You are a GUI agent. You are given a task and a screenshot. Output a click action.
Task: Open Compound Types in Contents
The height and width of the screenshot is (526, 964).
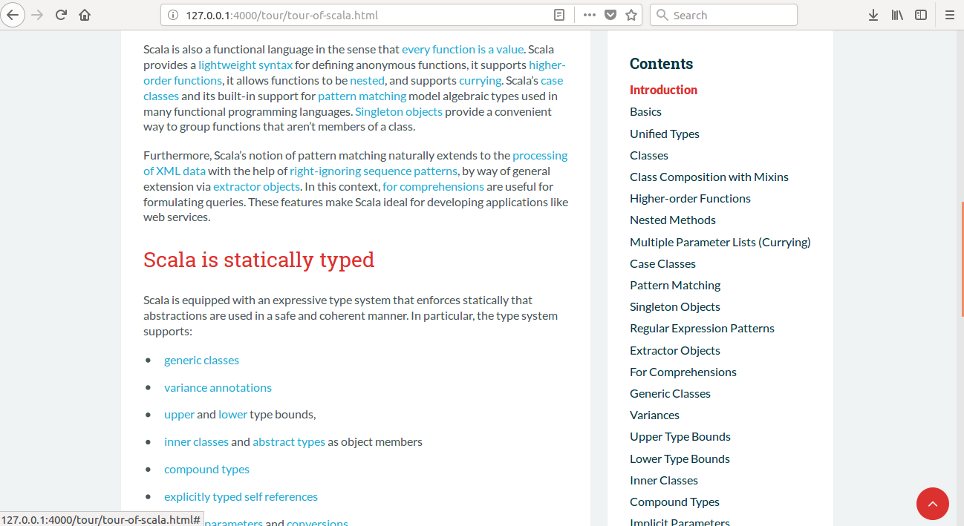(674, 502)
